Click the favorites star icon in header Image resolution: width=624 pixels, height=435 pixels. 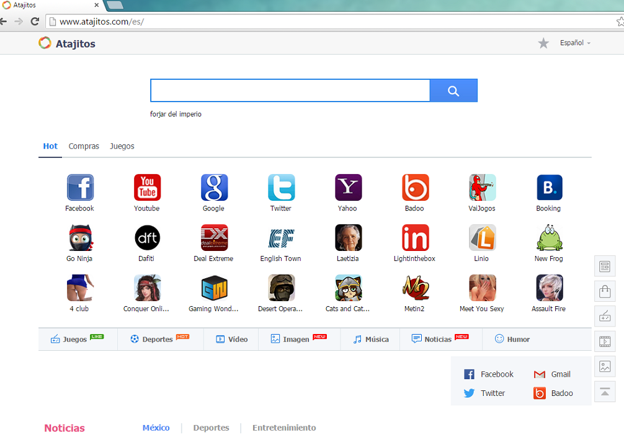543,43
